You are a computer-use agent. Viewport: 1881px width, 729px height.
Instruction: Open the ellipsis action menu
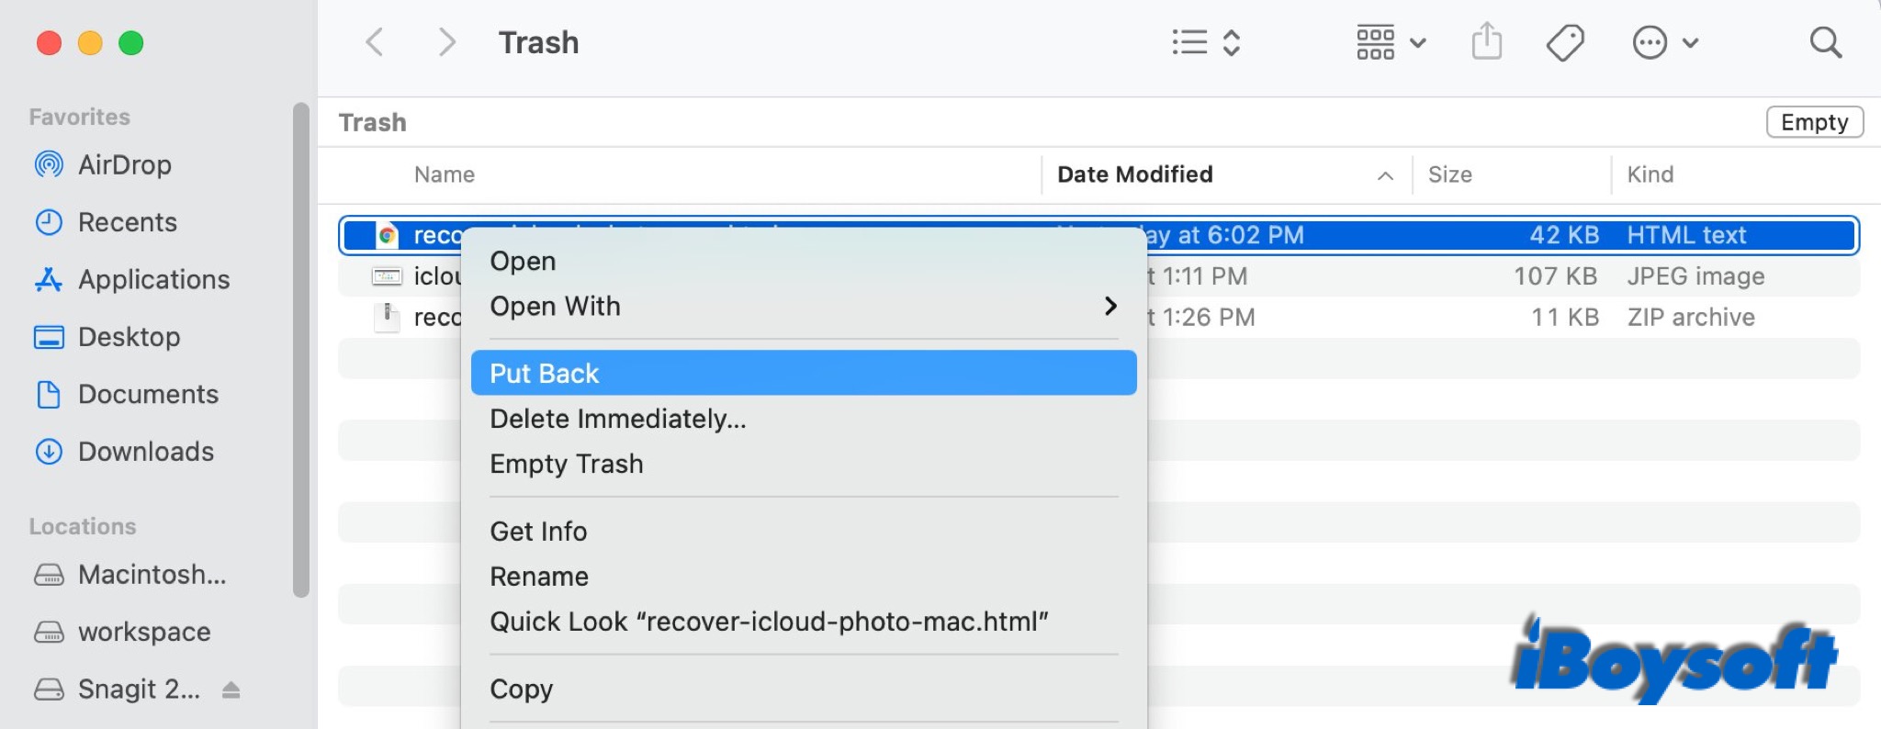(1664, 42)
